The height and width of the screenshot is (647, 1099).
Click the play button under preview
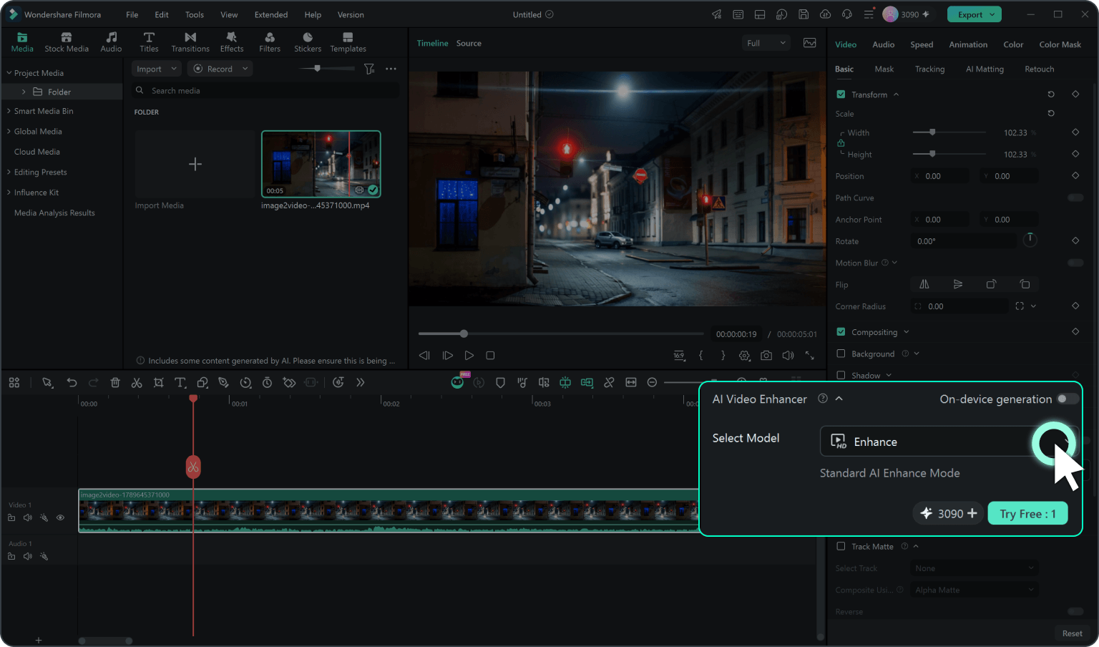coord(469,356)
